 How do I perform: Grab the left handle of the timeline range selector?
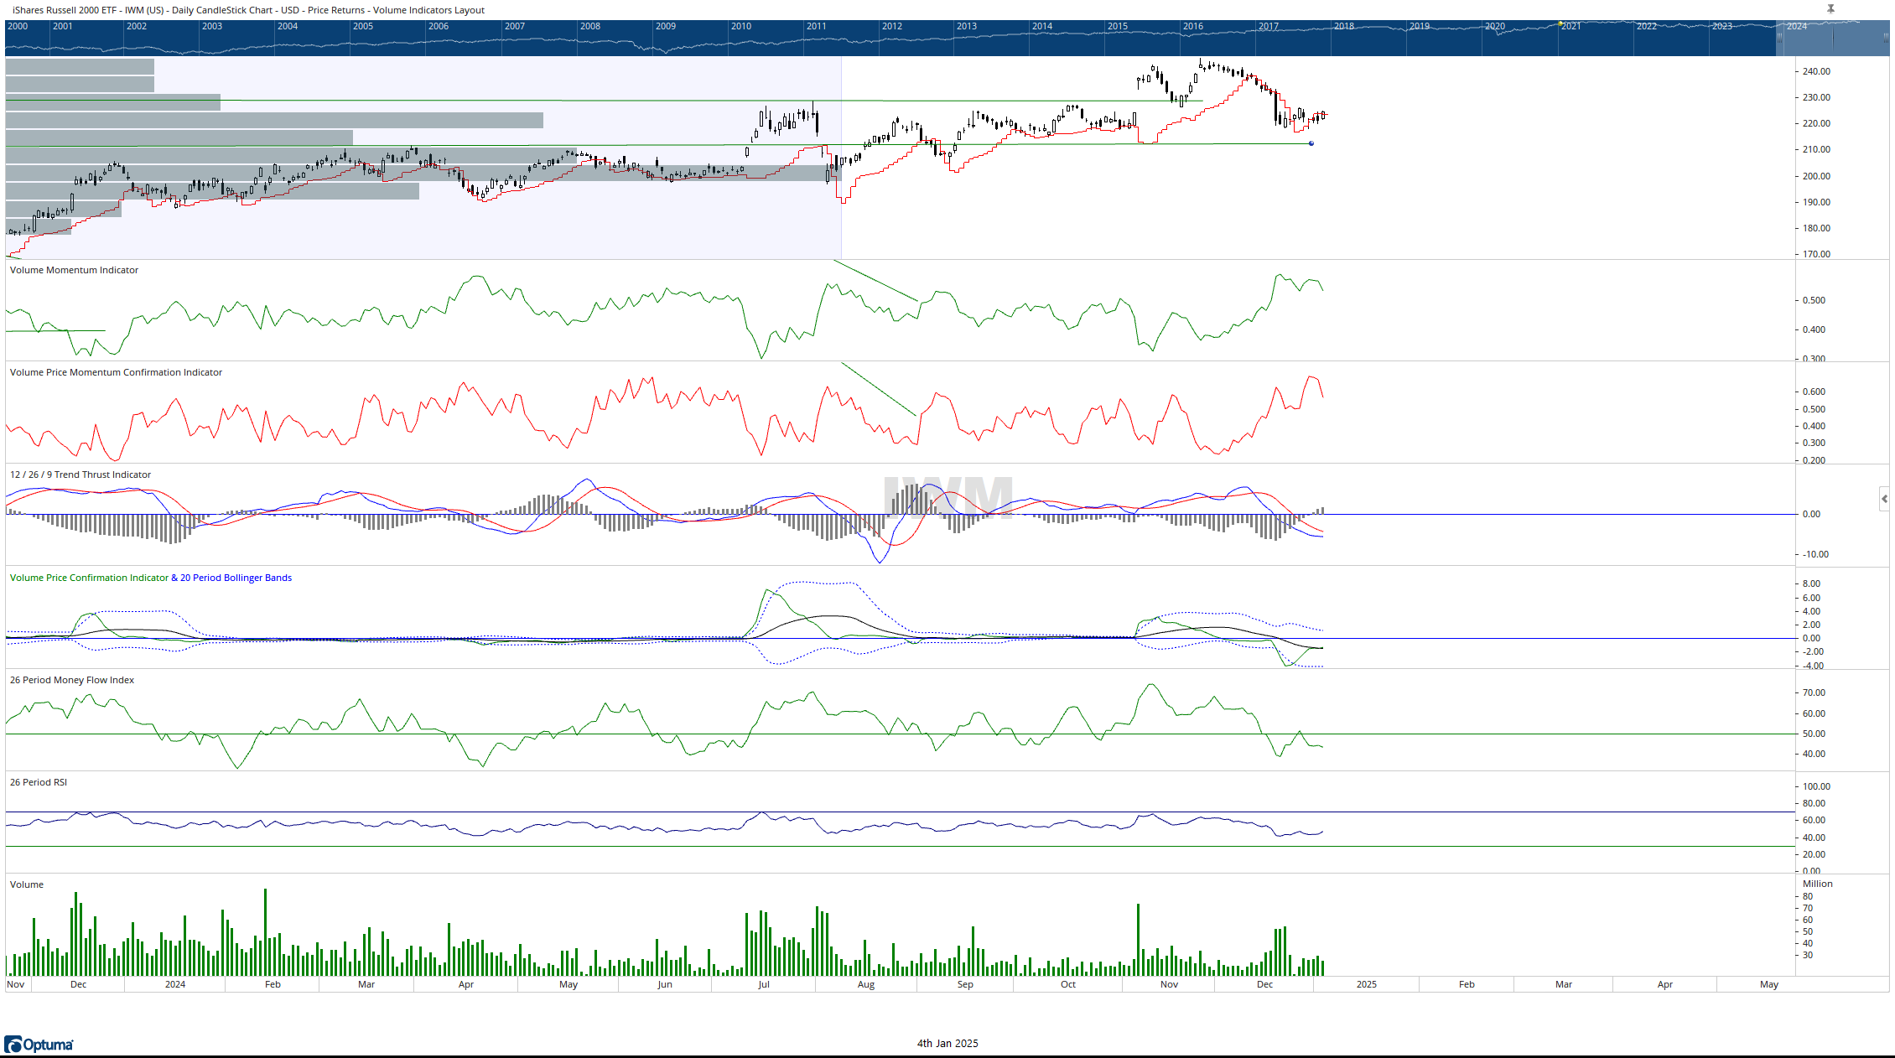coord(1779,39)
